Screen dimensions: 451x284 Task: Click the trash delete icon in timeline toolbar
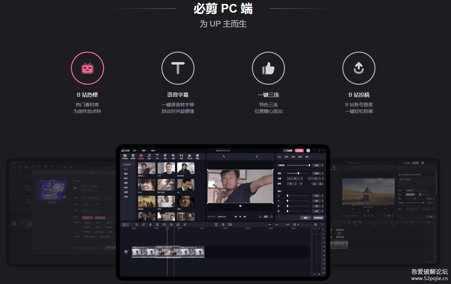point(150,224)
